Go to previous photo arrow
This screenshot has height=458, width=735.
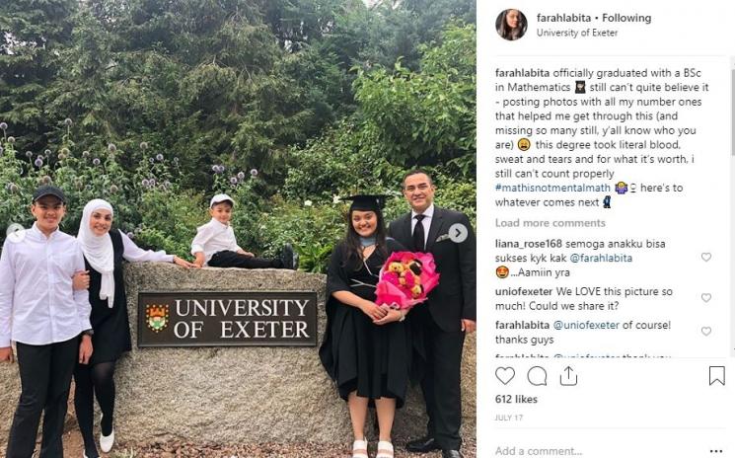point(16,232)
